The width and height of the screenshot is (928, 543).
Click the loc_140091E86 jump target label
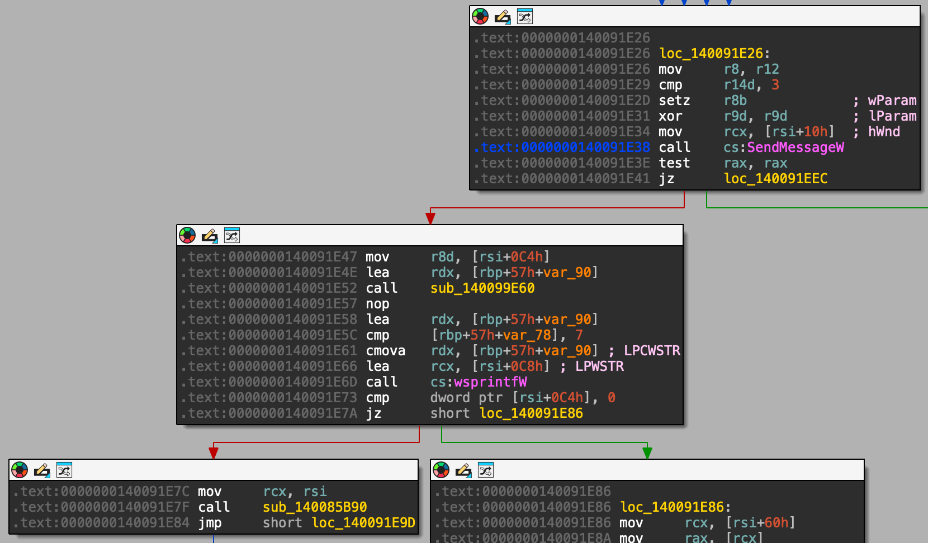point(531,413)
